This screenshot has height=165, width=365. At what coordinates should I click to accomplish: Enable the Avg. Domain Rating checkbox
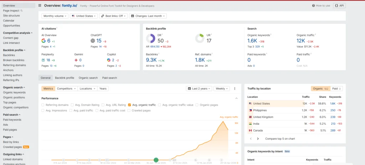[x=72, y=105]
